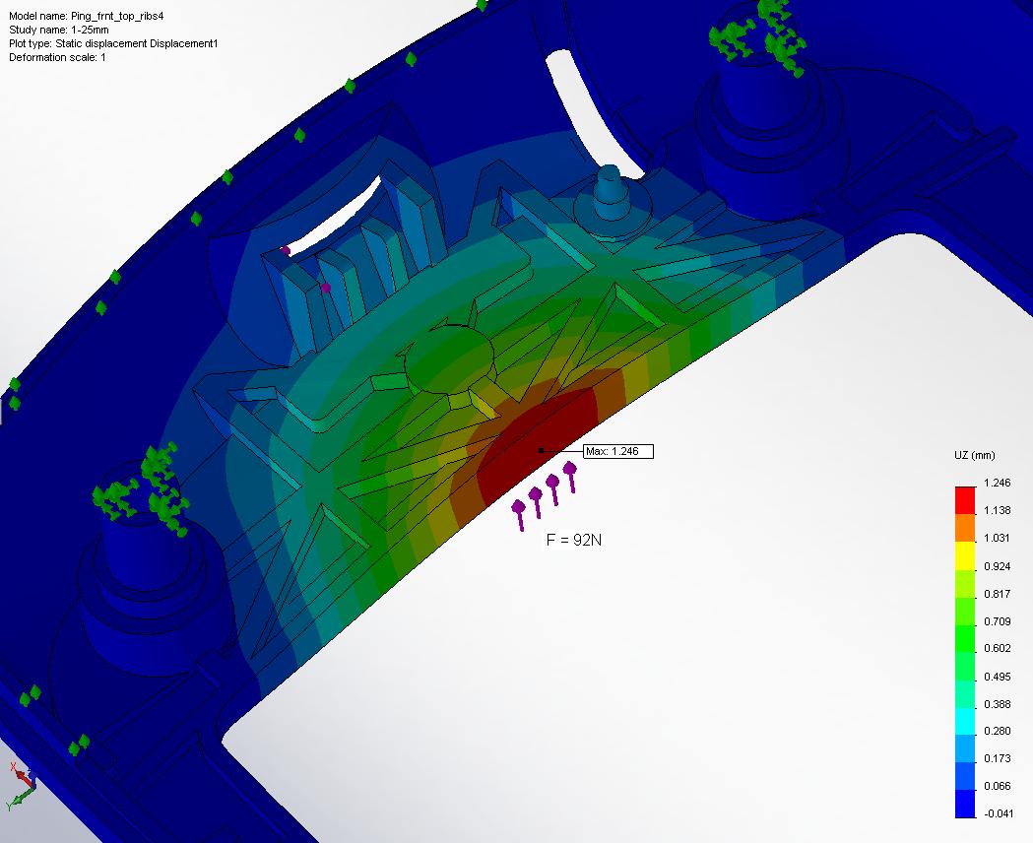Click the black max displacement point marker

[x=540, y=451]
